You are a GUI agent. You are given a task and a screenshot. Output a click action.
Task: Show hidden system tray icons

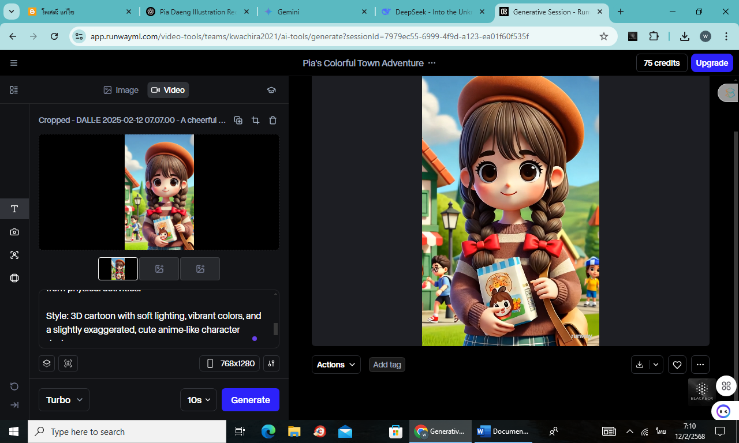[x=629, y=431]
